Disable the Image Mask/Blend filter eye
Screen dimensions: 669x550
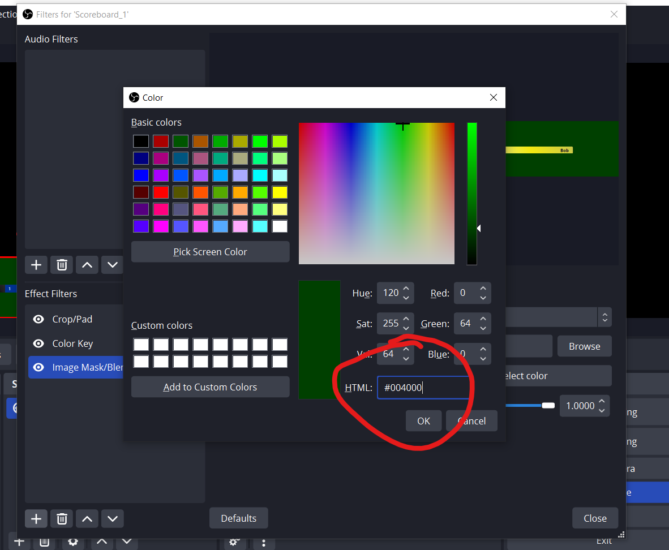[38, 367]
